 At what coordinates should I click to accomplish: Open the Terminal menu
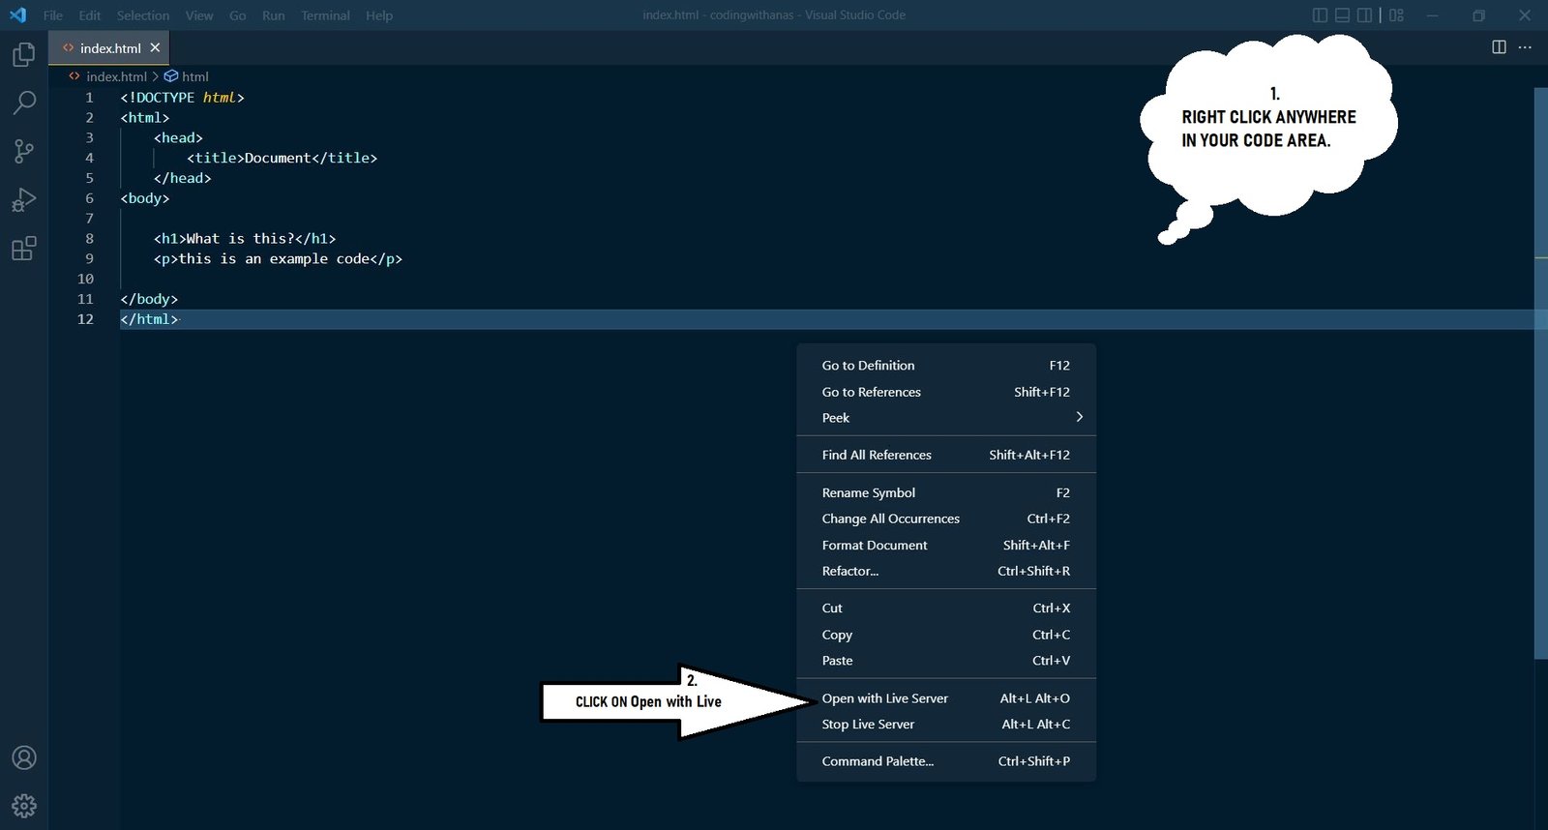coord(325,15)
